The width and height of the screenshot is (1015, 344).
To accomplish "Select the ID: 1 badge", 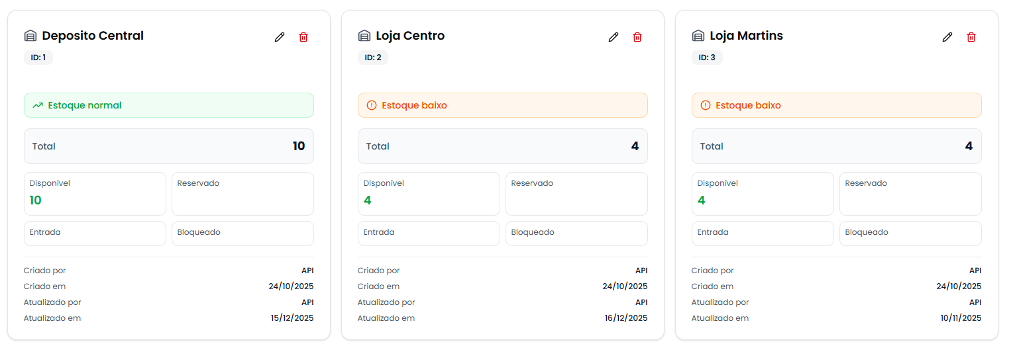I will pyautogui.click(x=38, y=58).
